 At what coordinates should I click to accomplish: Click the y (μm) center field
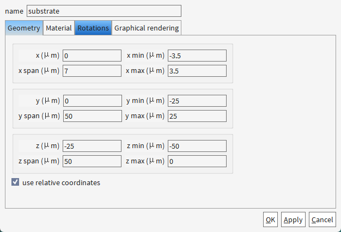93,101
